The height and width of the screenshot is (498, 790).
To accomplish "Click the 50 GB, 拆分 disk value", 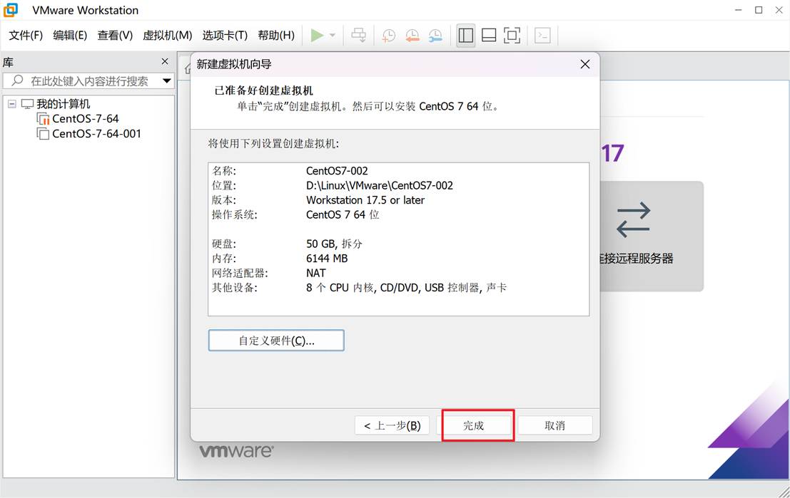I will [334, 244].
